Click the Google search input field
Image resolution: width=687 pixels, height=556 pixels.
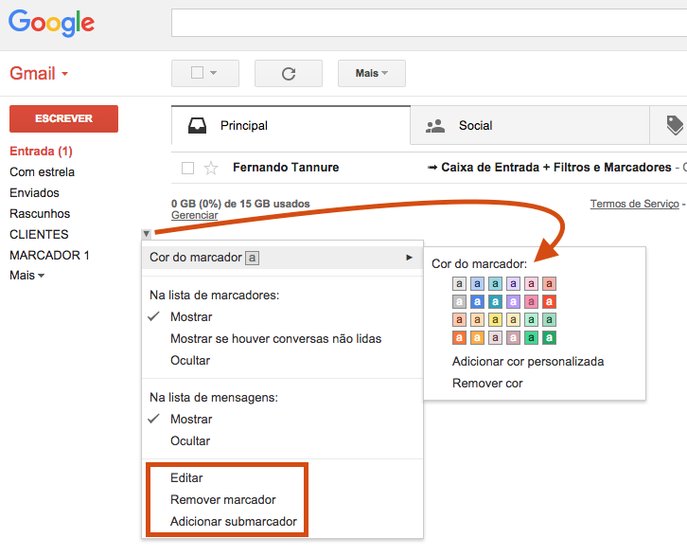(429, 23)
